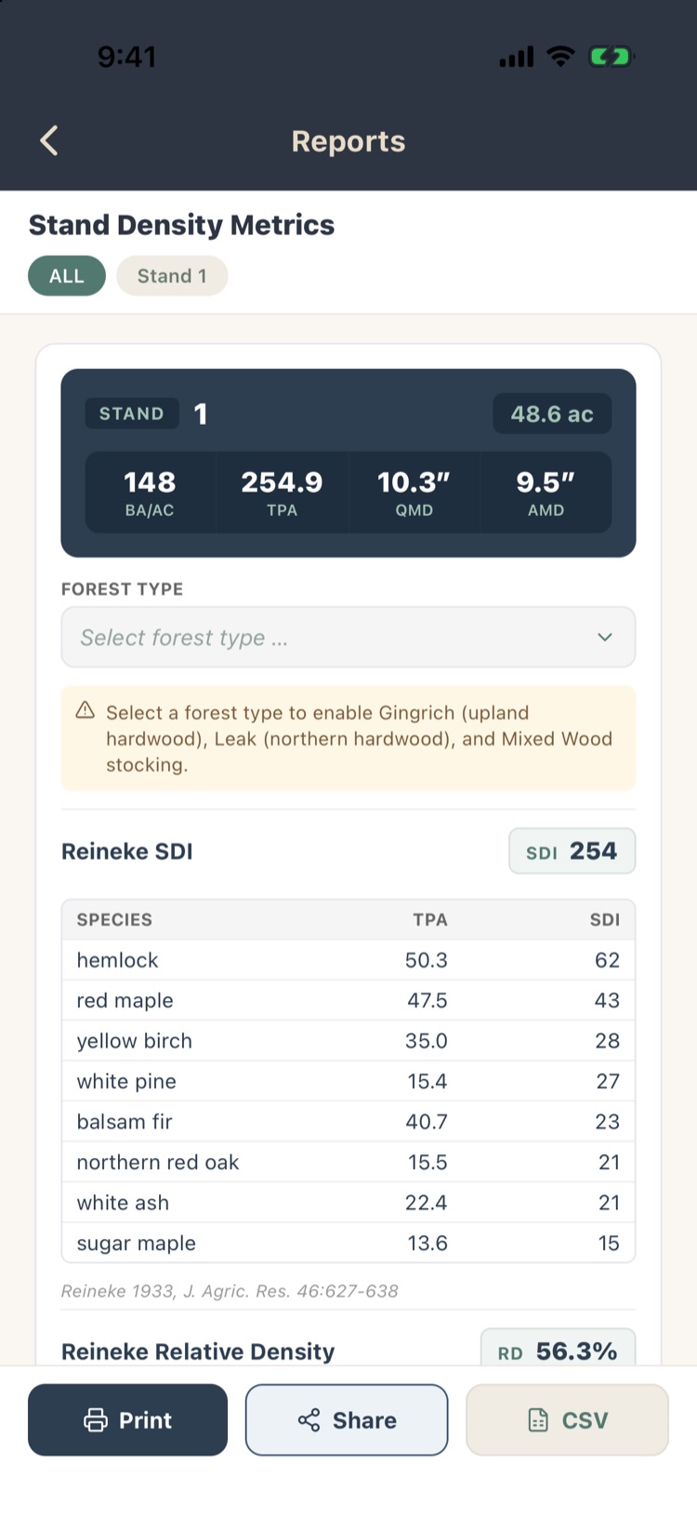Viewport: 697px width, 1515px height.
Task: Select the hemlock species row
Action: click(x=348, y=960)
